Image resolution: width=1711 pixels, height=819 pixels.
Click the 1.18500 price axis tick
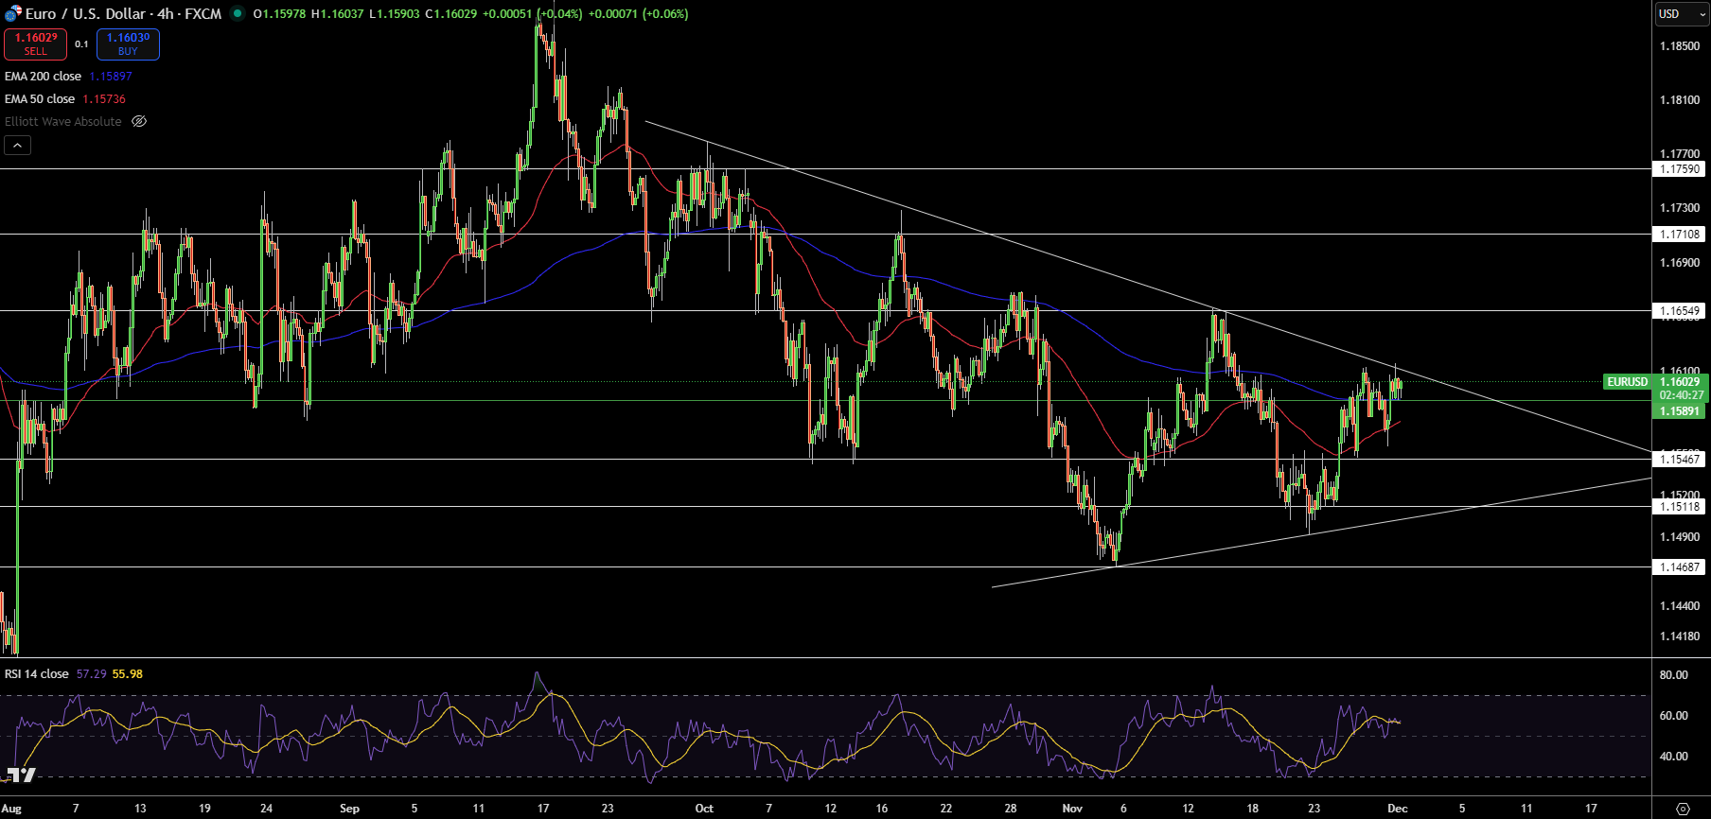tap(1680, 45)
